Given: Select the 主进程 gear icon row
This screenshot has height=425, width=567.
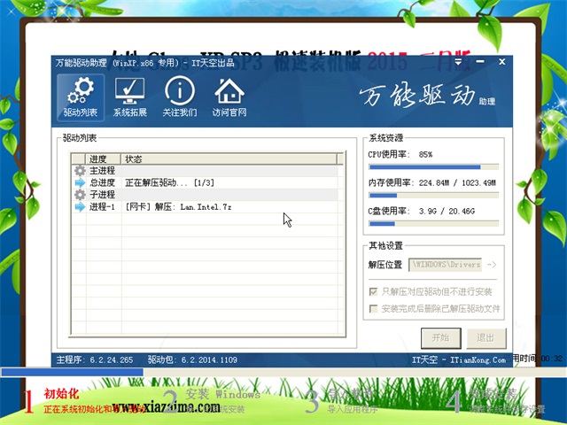Looking at the screenshot, I should [x=80, y=171].
